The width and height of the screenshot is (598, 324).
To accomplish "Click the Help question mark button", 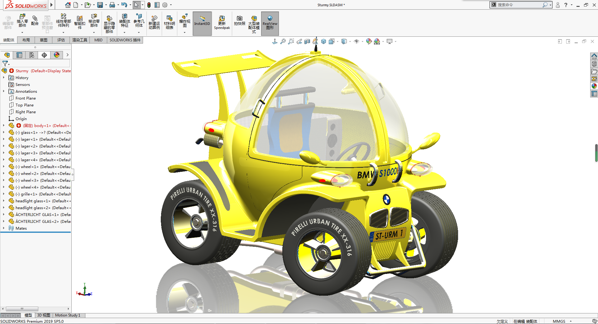I will click(x=566, y=5).
